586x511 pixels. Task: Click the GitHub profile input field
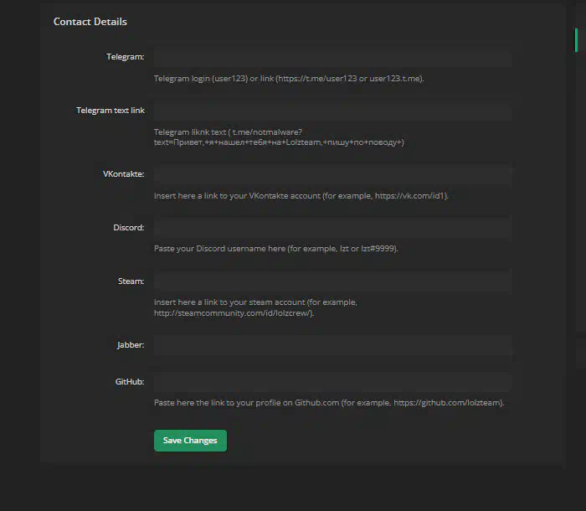[x=332, y=381]
